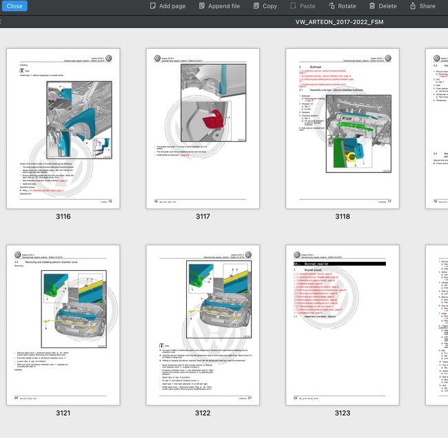Click the page number label 3123

pyautogui.click(x=343, y=413)
